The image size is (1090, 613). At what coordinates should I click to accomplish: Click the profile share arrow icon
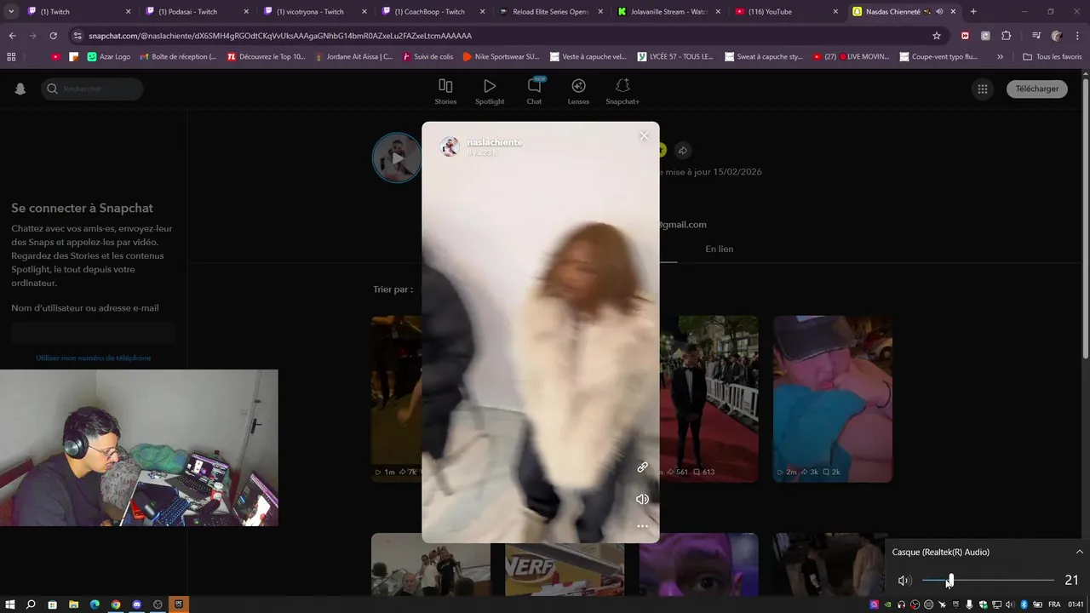coord(682,151)
